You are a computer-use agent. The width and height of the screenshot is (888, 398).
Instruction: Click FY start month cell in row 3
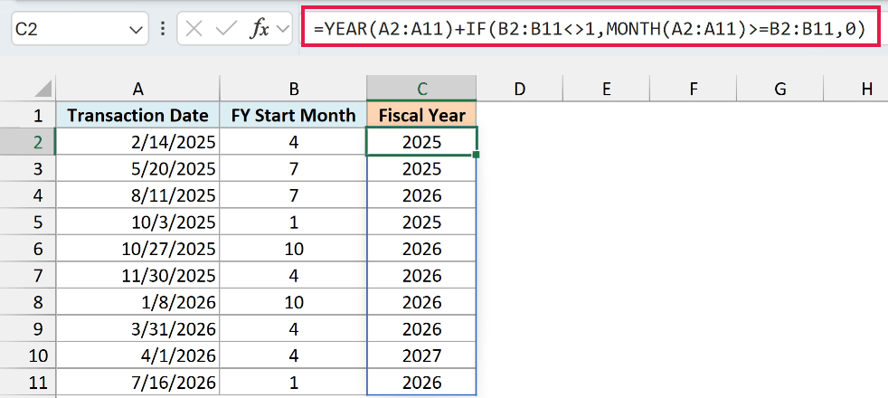pos(293,169)
